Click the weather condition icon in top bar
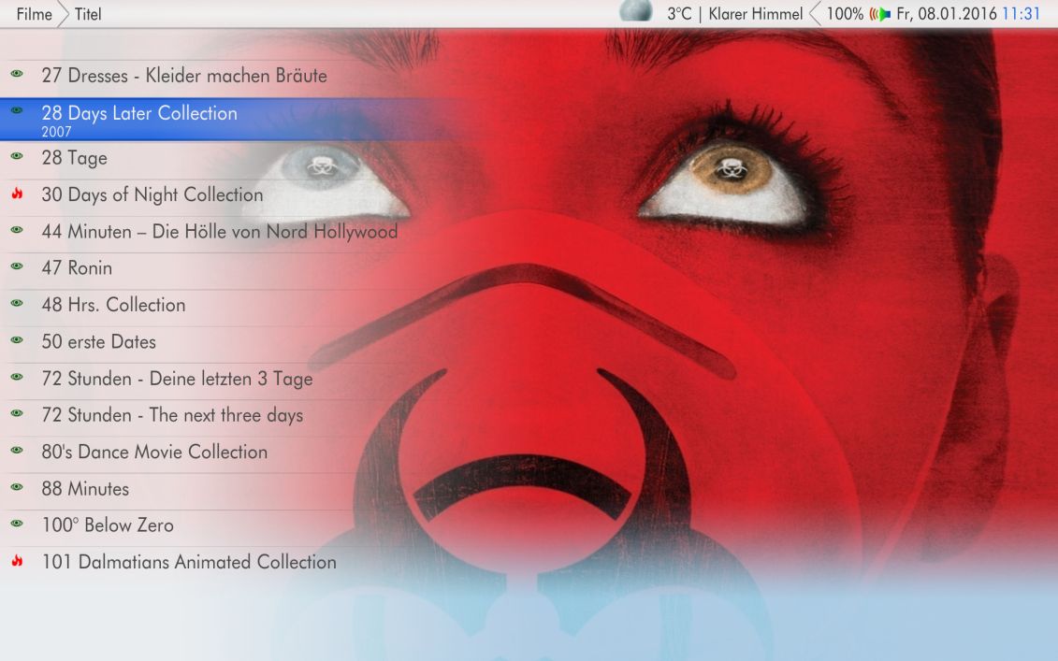This screenshot has width=1058, height=661. (635, 11)
